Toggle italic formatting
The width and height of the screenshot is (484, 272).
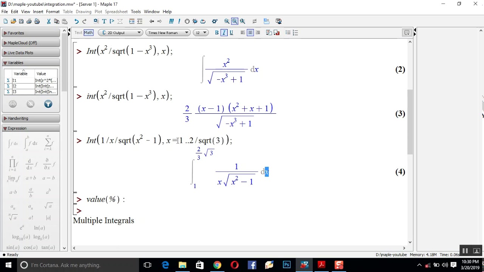coord(224,33)
